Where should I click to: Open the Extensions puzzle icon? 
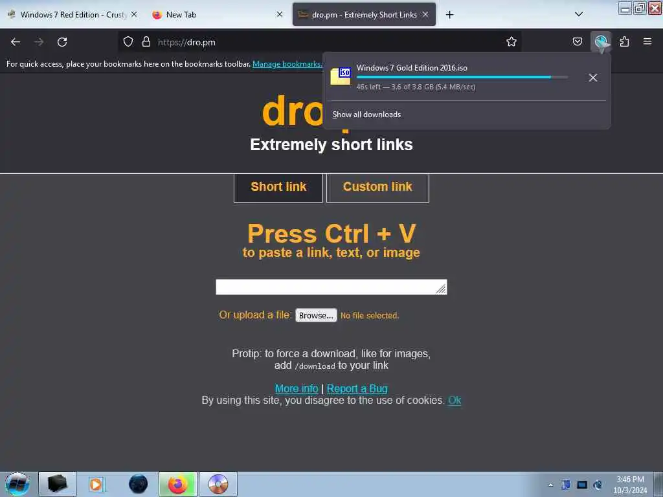[x=624, y=41]
